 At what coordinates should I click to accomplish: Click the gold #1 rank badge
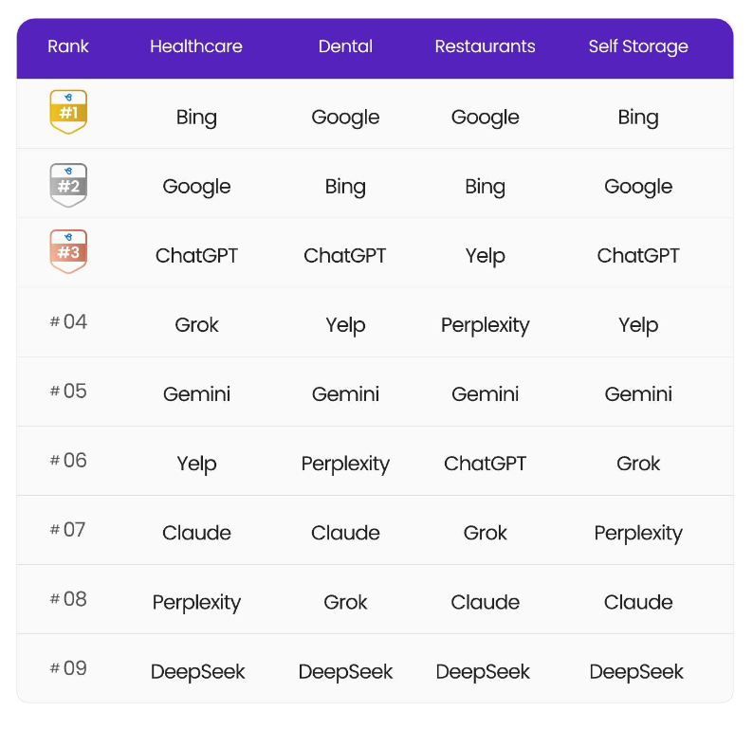[x=68, y=112]
